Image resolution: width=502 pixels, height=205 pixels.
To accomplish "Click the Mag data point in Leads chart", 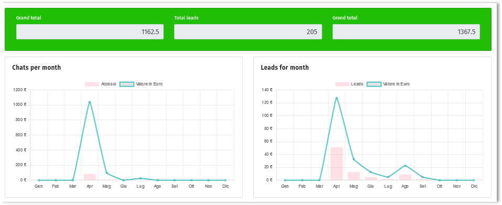I will 354,159.
